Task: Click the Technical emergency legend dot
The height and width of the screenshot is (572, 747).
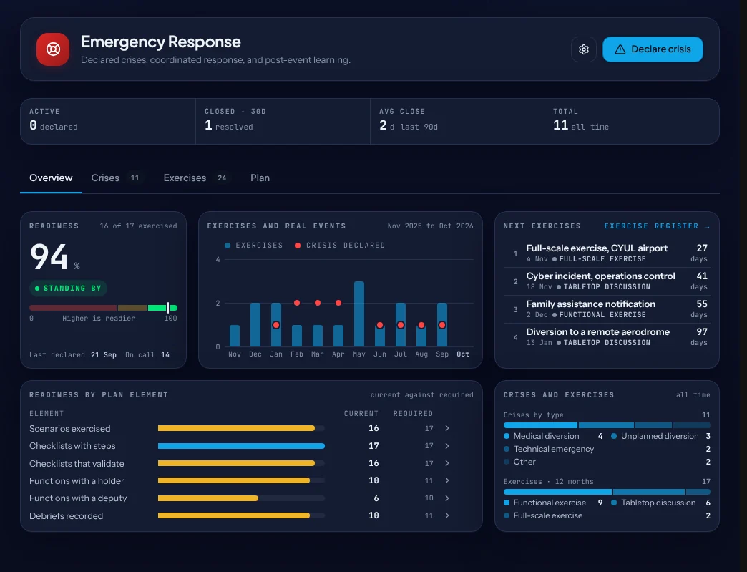Action: pyautogui.click(x=507, y=449)
